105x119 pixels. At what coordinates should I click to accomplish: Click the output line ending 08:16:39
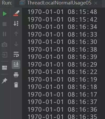click(62, 57)
